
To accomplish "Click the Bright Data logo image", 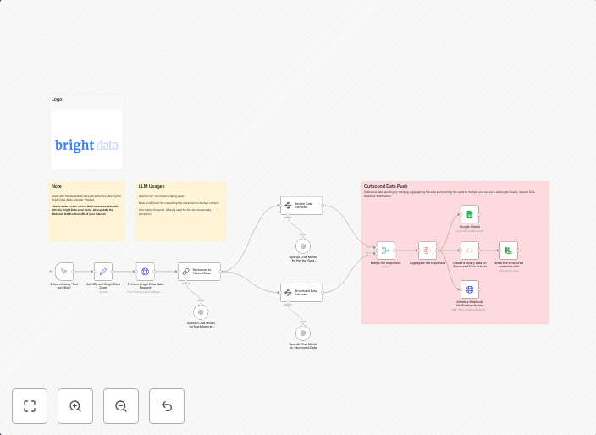I will 86,140.
